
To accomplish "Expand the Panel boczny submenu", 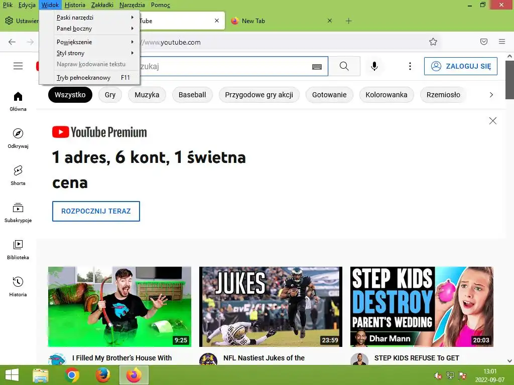I will [89, 29].
